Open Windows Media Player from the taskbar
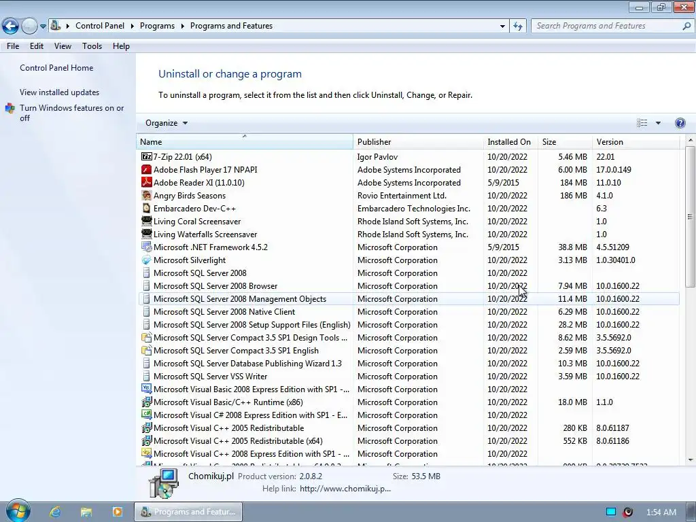The height and width of the screenshot is (522, 696). coord(117,512)
